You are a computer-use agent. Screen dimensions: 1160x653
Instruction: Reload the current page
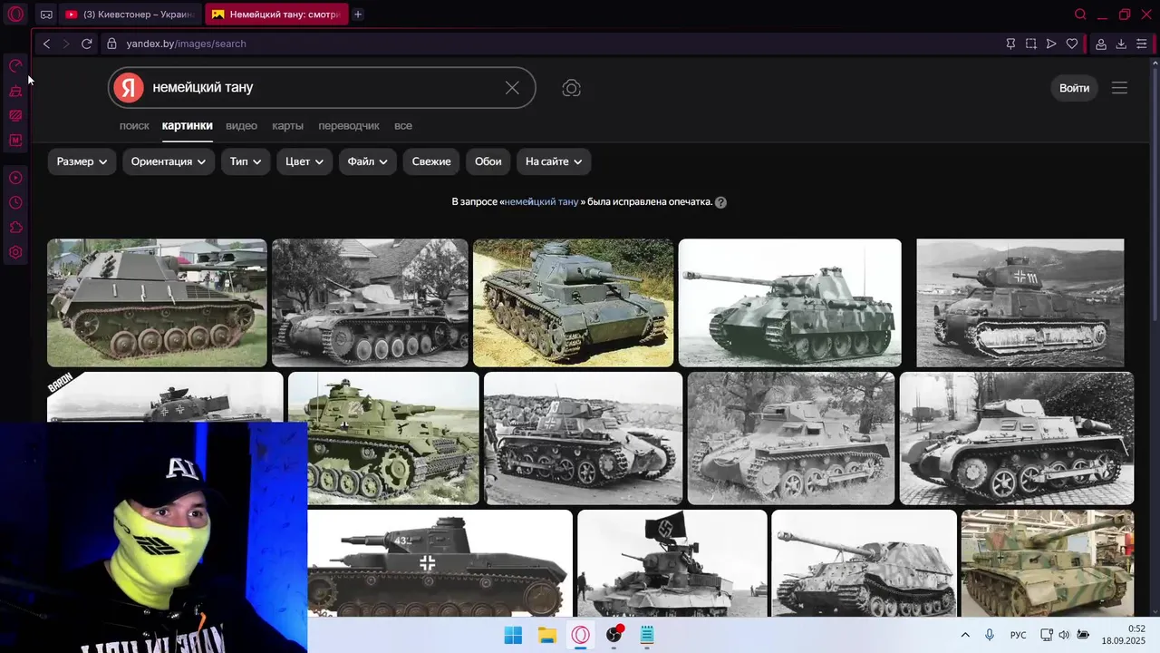click(86, 44)
